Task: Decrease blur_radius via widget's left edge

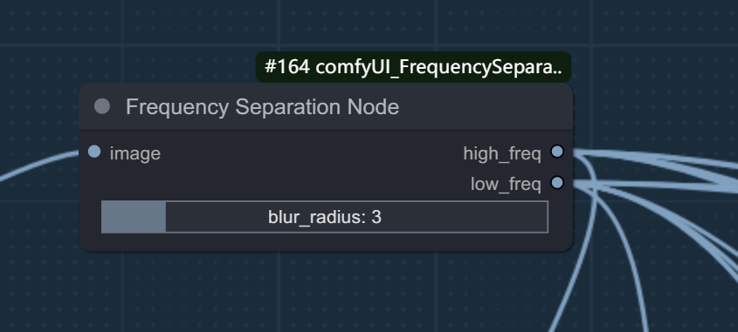Action: tap(108, 217)
